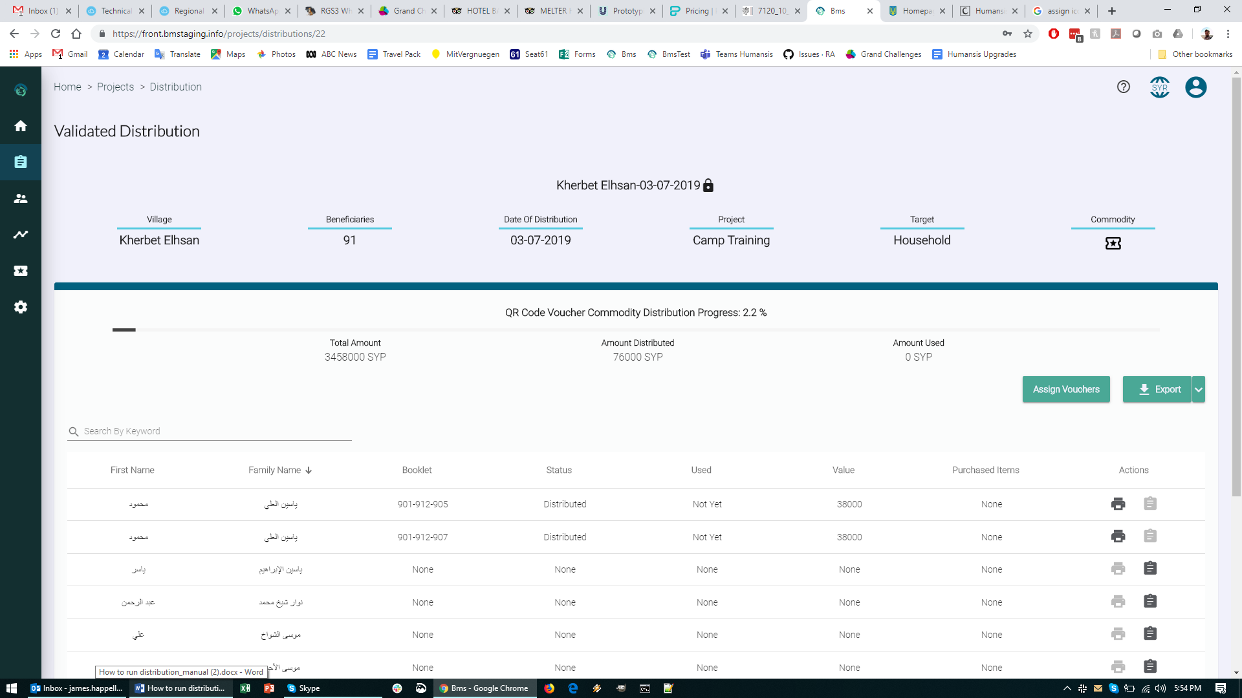Open the user profile avatar icon
Screen dimensions: 1242x698
click(1195, 87)
